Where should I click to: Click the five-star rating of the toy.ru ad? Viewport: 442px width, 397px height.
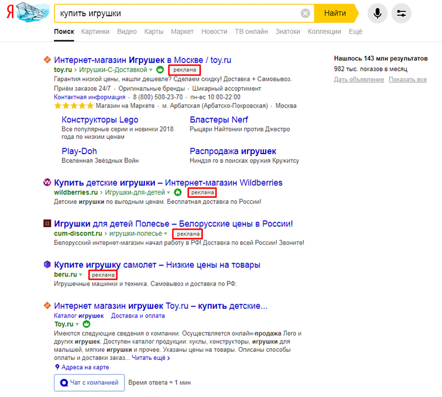coord(74,106)
